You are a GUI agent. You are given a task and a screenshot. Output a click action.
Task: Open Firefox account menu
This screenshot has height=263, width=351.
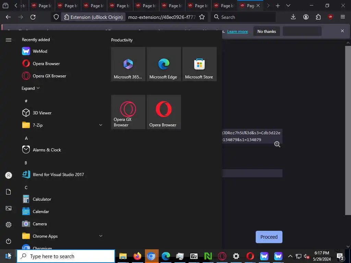306,17
